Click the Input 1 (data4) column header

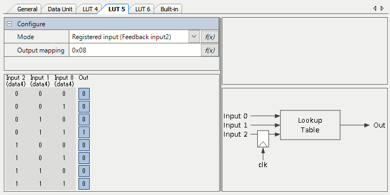[40, 81]
